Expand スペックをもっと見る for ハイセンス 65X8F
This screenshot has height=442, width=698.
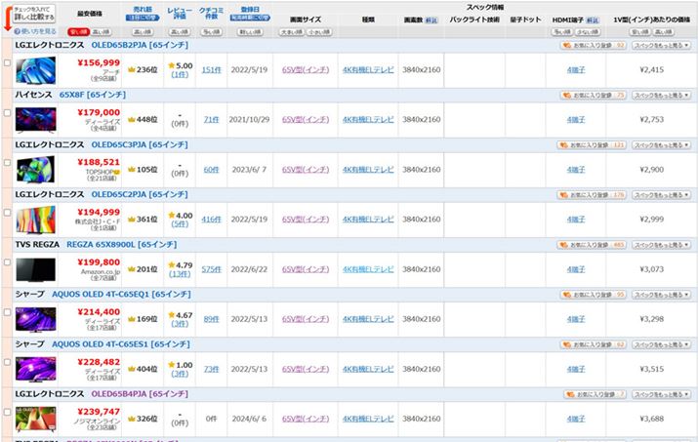pyautogui.click(x=662, y=95)
